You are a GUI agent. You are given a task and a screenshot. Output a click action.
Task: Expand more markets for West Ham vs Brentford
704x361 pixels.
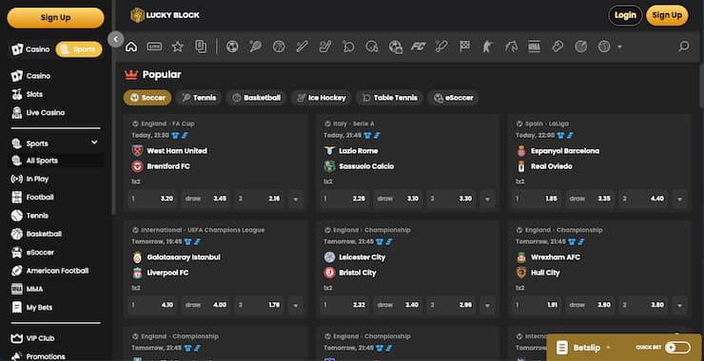[x=296, y=199]
